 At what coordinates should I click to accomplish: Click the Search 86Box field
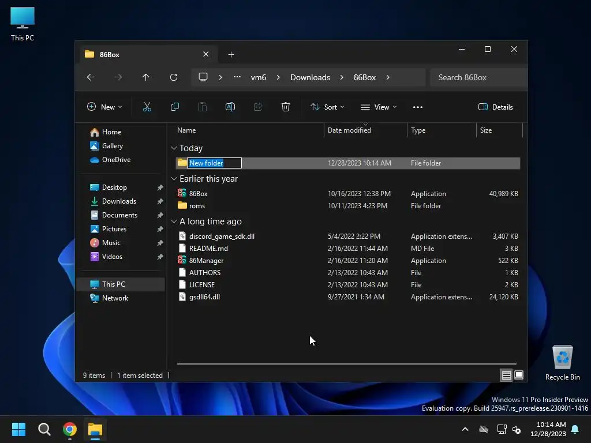coord(478,77)
